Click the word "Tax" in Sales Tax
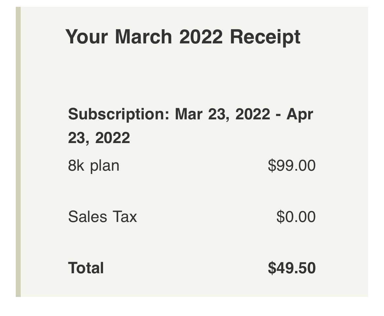Screen dimensions: 384x316 click(x=125, y=217)
